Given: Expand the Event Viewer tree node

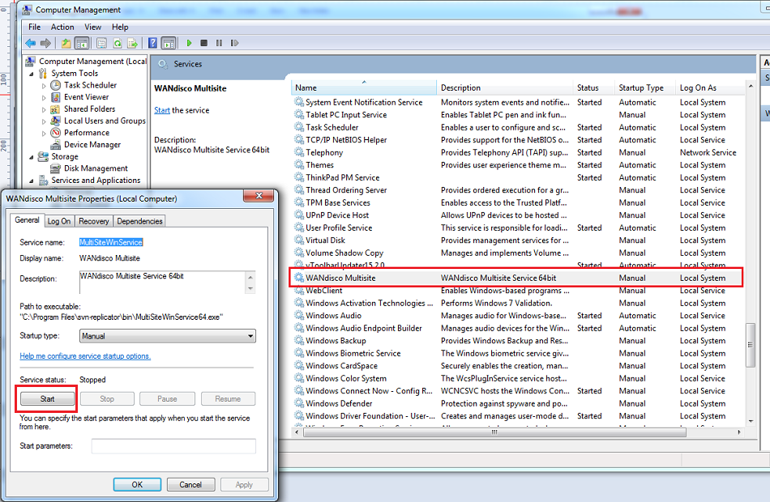Looking at the screenshot, I should (x=44, y=98).
